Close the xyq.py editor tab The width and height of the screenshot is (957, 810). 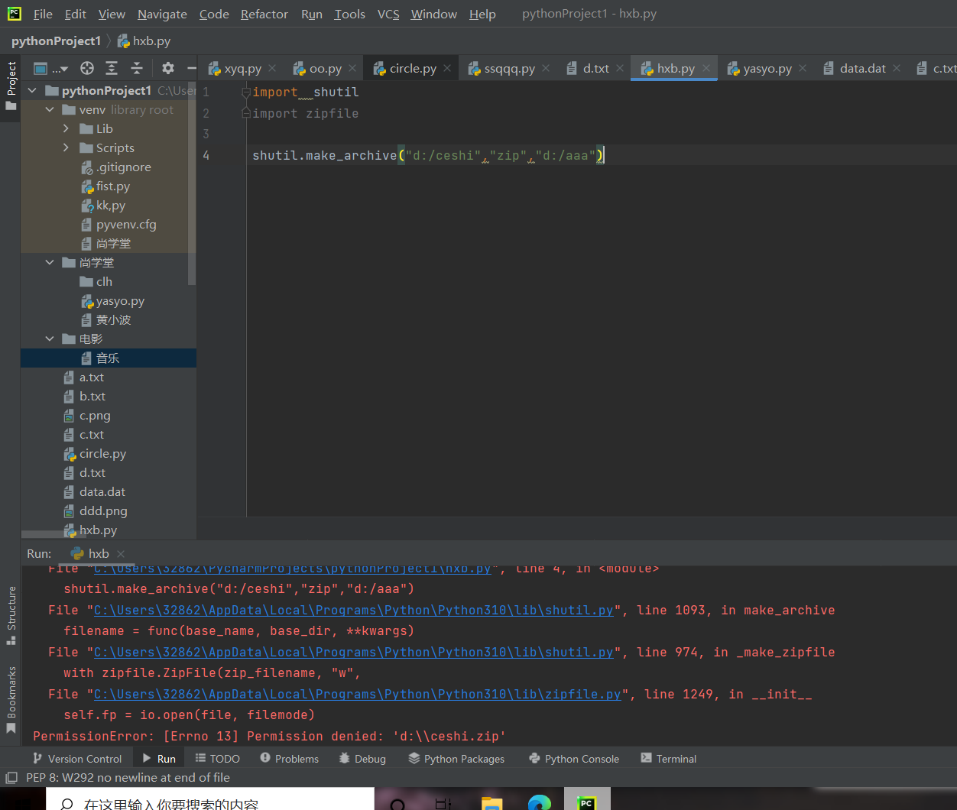(x=272, y=68)
